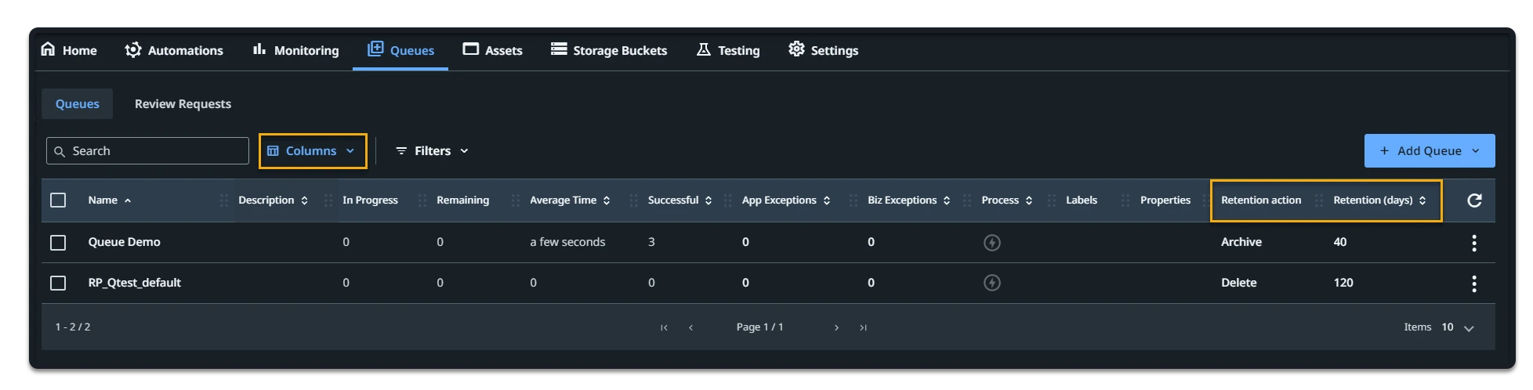1533x390 pixels.
Task: Open the Storage Buckets tab
Action: coord(609,50)
